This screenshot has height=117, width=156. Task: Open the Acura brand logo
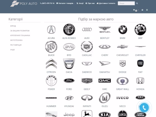(51, 30)
